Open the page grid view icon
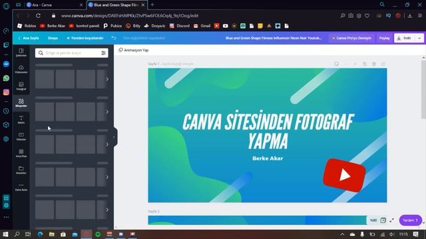The height and width of the screenshot is (239, 426). (383, 220)
